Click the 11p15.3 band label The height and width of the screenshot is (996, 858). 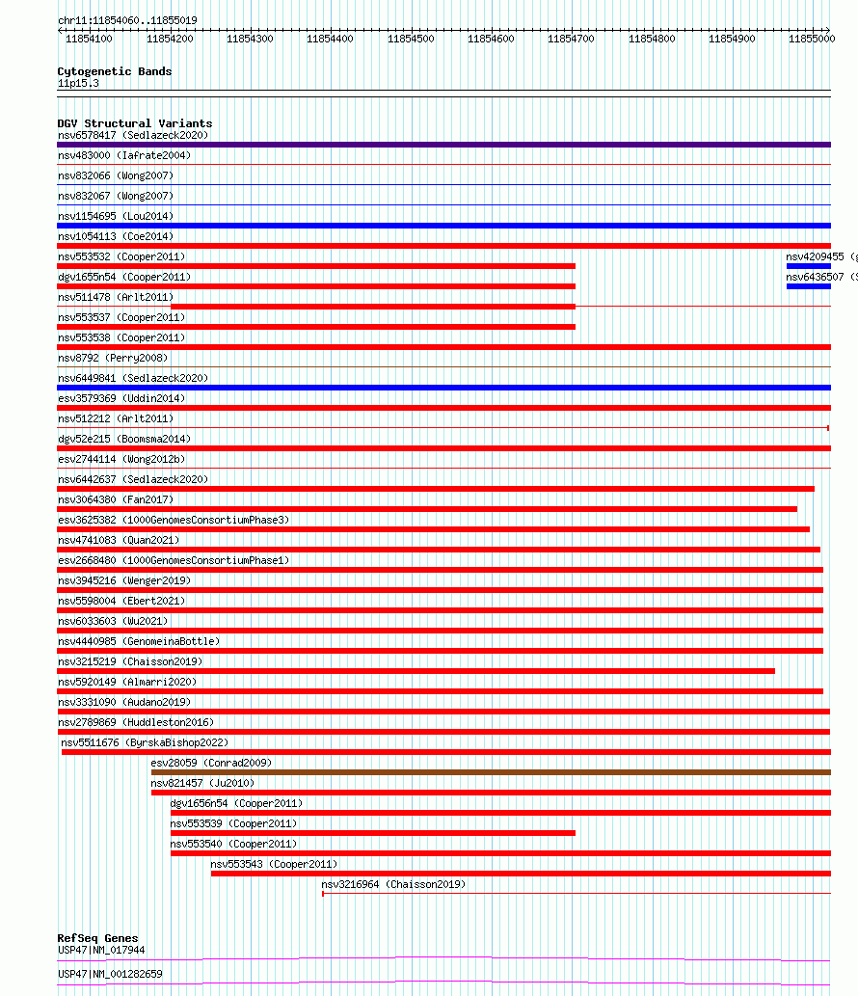78,83
